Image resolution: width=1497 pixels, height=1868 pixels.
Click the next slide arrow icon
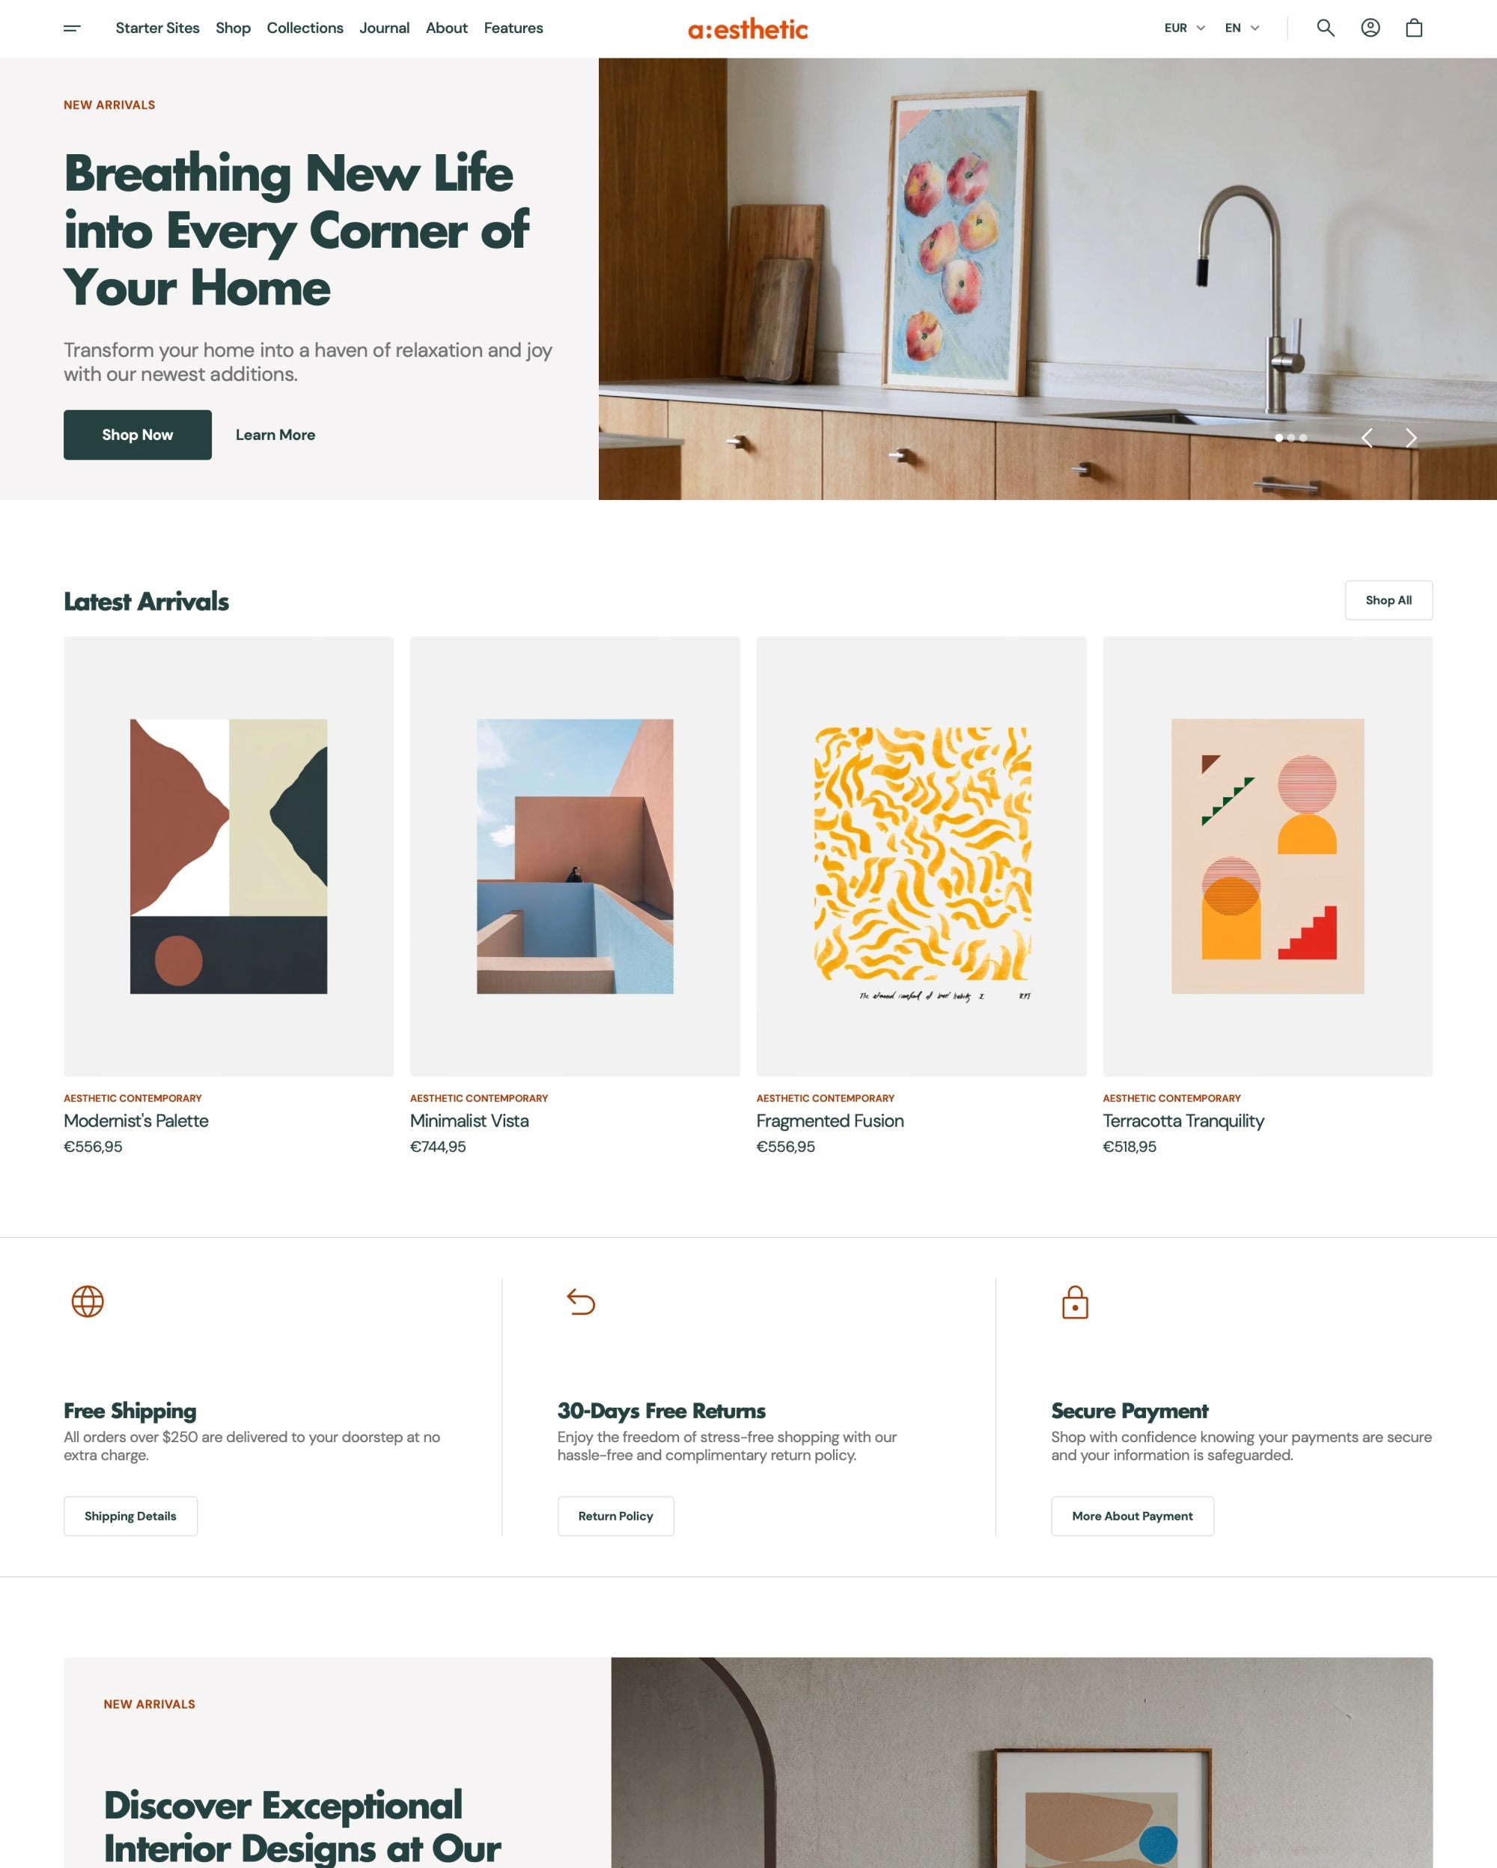tap(1413, 437)
